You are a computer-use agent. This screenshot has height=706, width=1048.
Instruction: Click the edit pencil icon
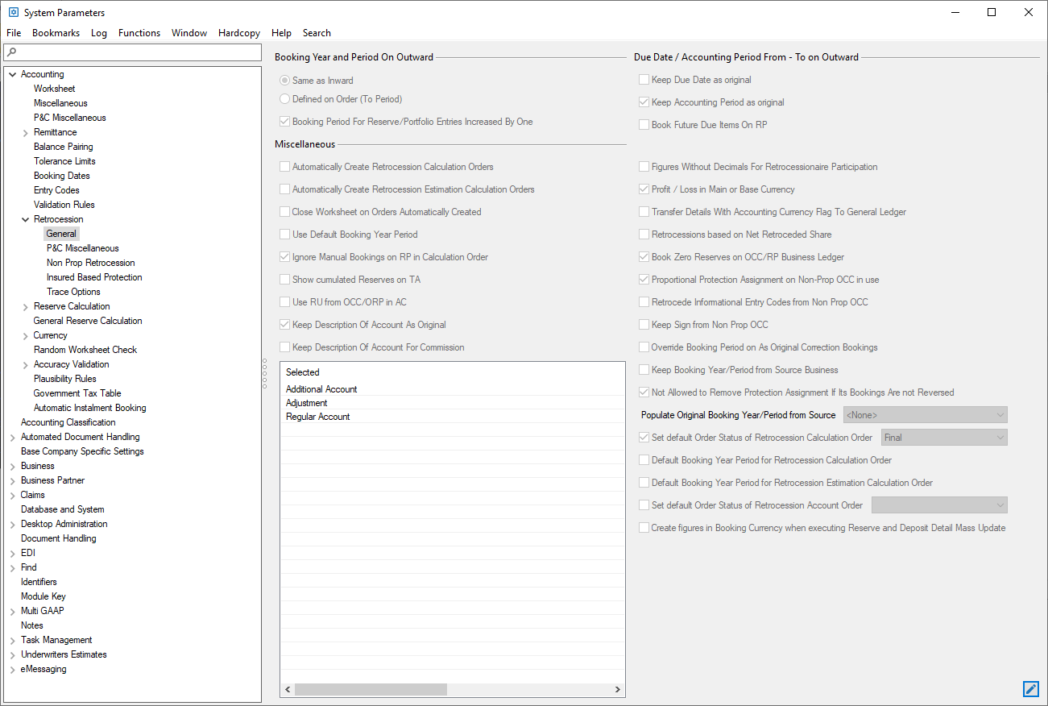(1030, 689)
